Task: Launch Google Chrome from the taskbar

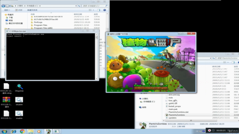Action: click(22, 131)
